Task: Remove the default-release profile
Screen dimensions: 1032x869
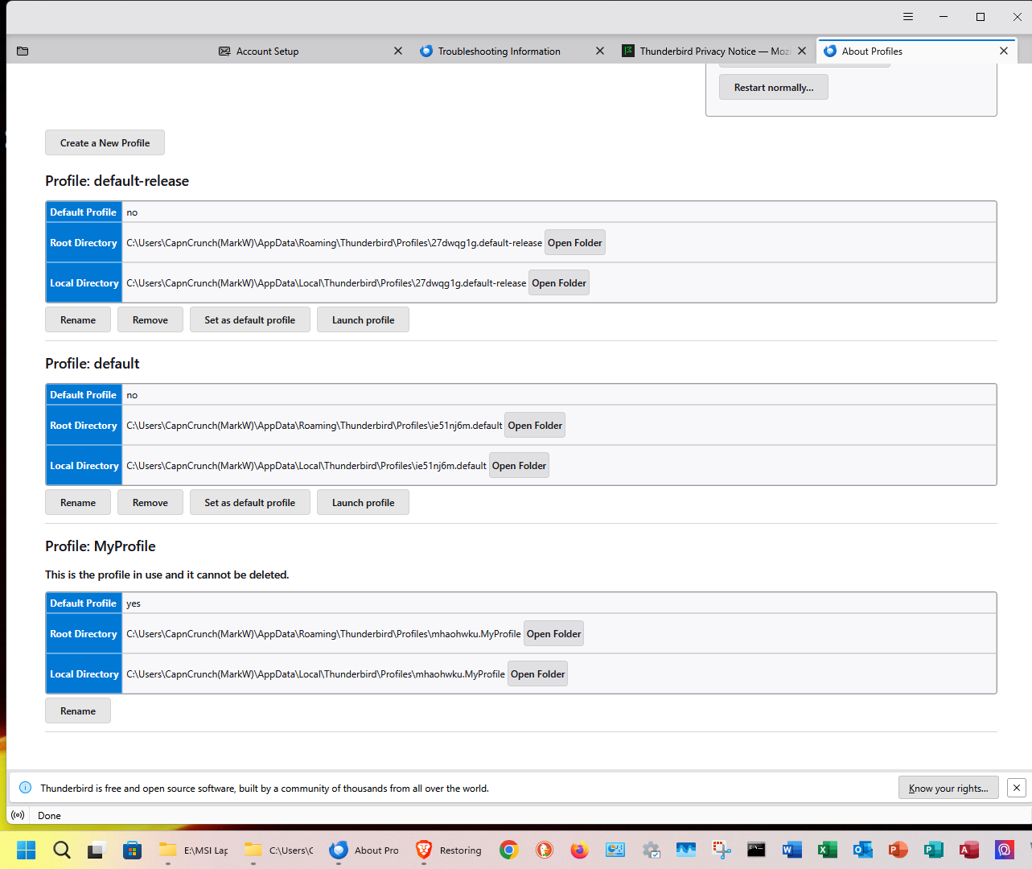Action: coord(150,319)
